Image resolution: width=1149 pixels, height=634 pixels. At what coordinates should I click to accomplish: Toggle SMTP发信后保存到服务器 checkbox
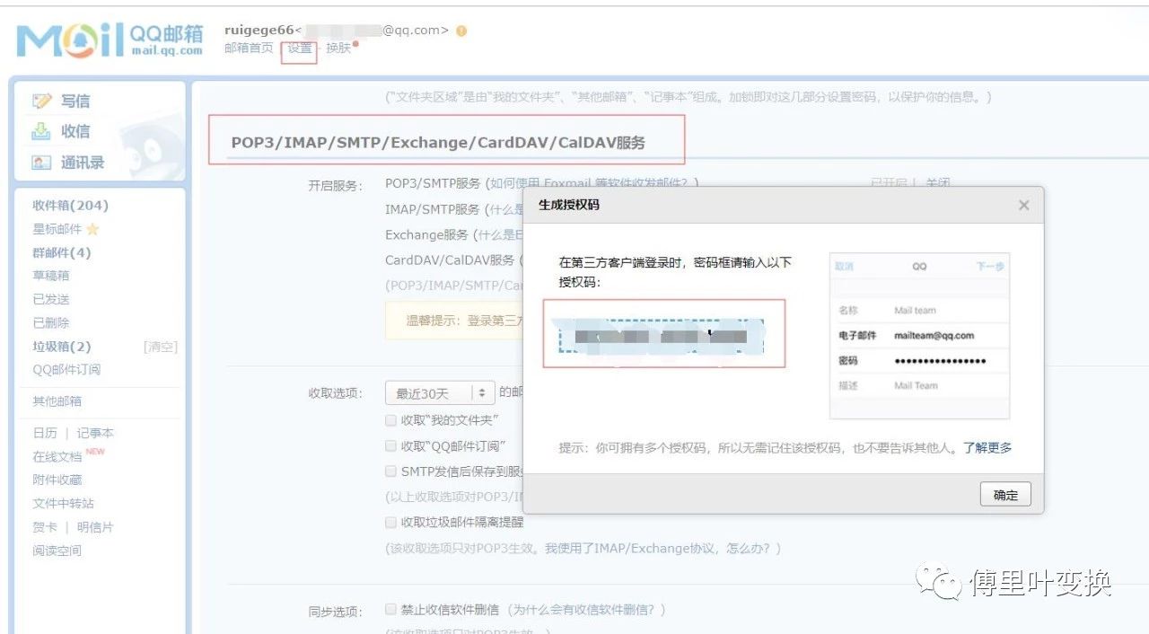[390, 471]
